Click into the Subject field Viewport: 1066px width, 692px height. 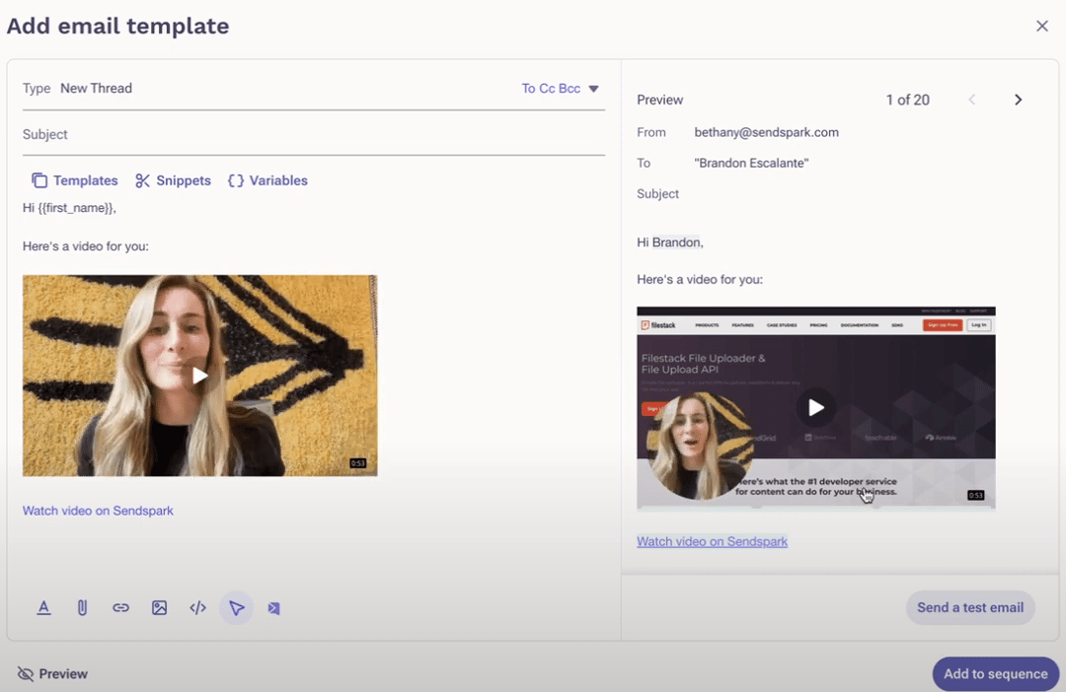click(x=314, y=134)
